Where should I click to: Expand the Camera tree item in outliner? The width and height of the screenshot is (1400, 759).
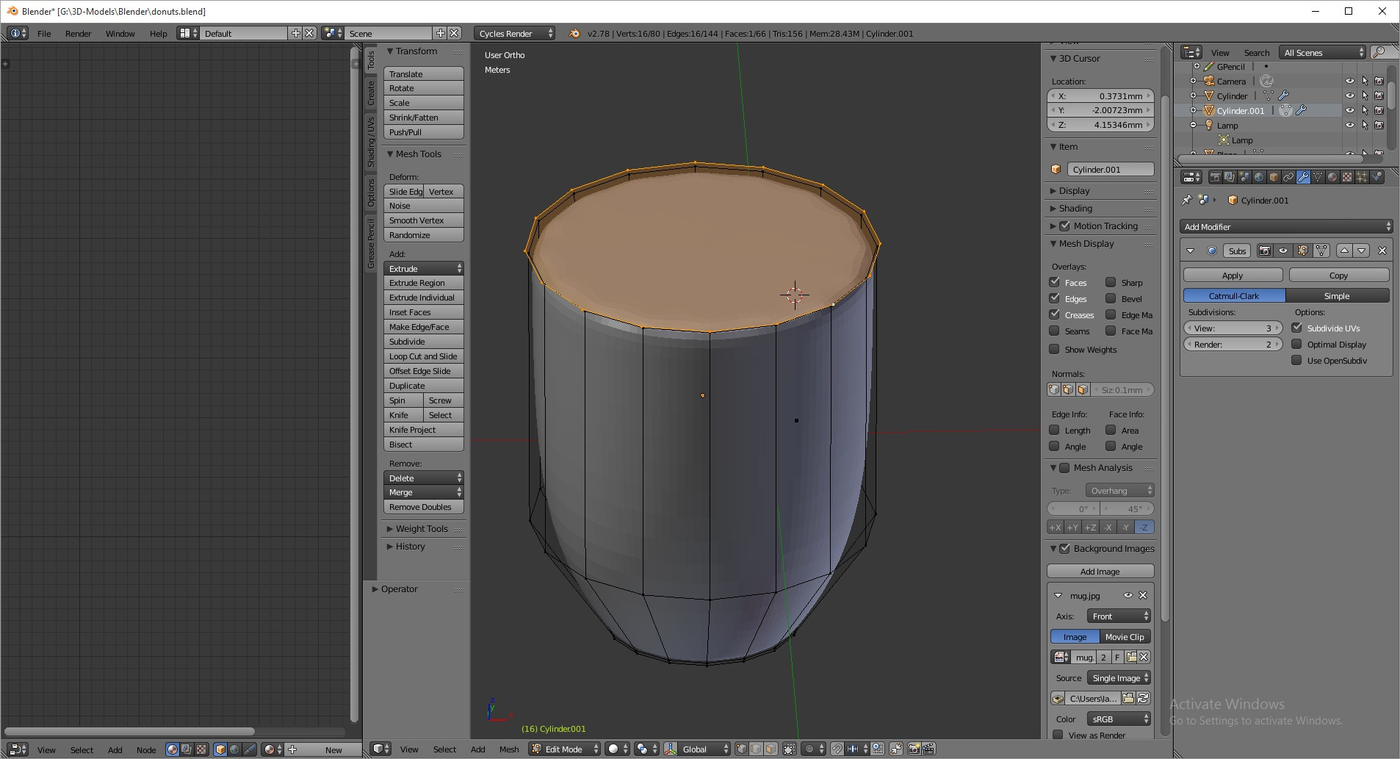coord(1193,81)
